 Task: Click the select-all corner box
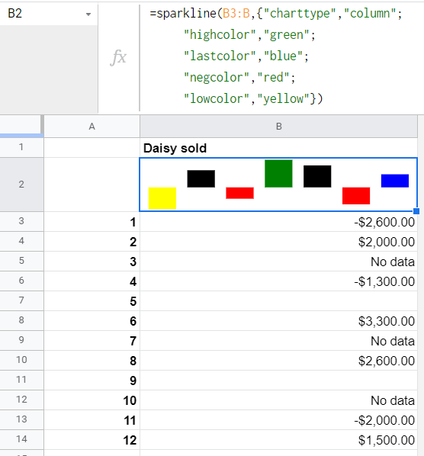pyautogui.click(x=21, y=127)
